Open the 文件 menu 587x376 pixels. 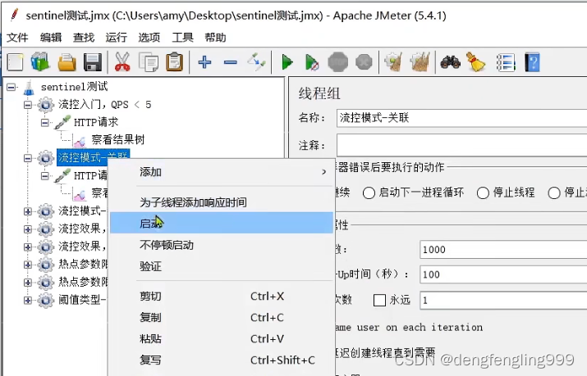(17, 38)
